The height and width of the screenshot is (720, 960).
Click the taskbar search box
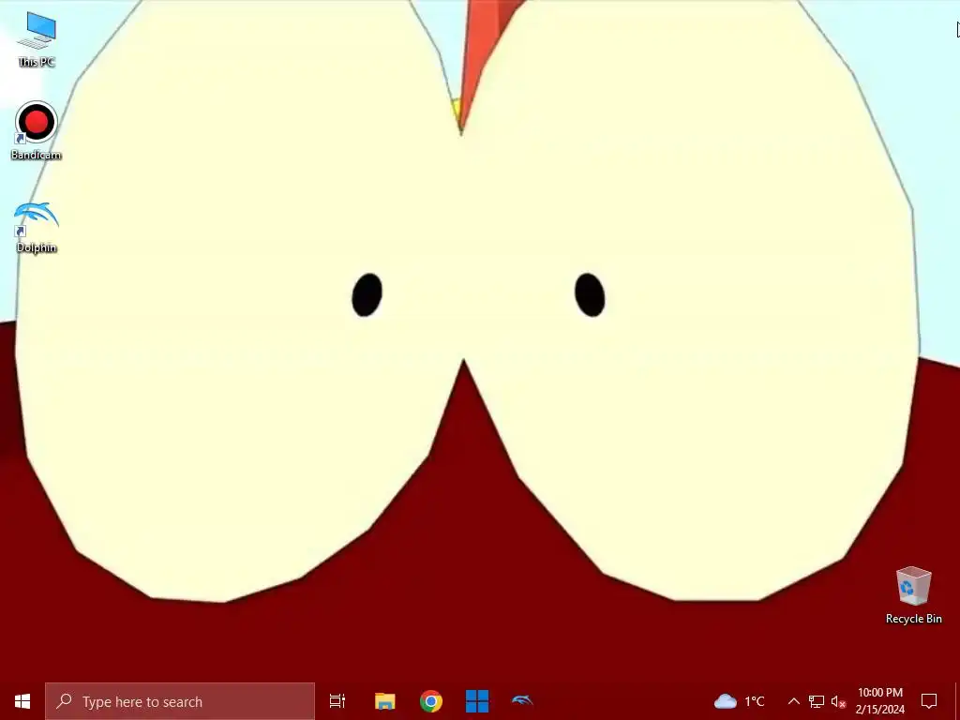[179, 701]
